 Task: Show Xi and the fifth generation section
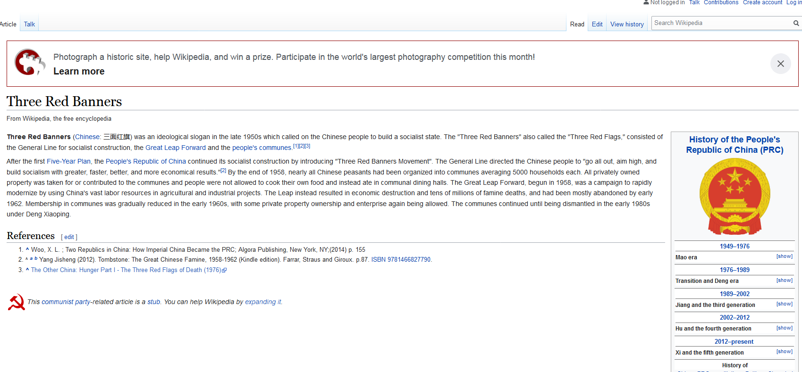click(784, 352)
